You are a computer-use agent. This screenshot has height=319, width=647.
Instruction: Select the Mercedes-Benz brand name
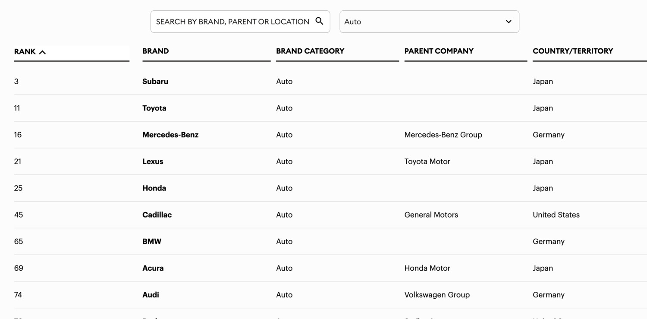click(x=170, y=135)
